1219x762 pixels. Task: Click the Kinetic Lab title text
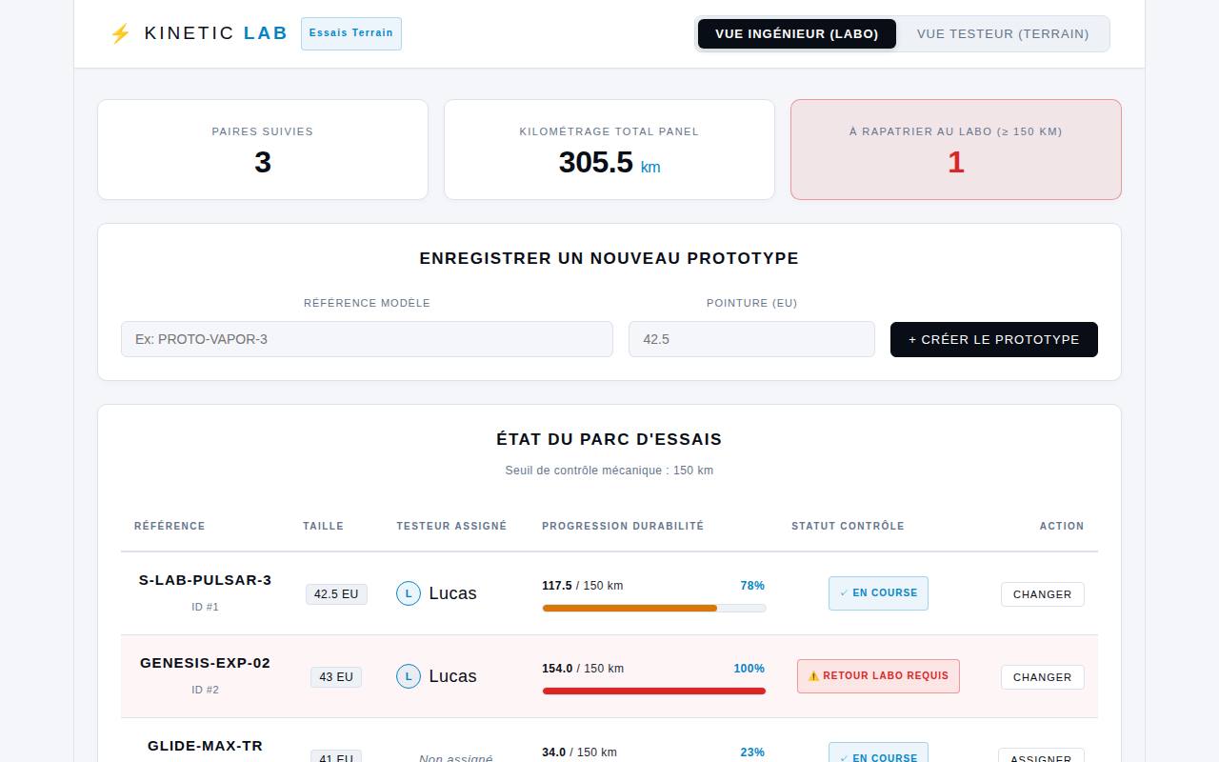click(x=216, y=33)
